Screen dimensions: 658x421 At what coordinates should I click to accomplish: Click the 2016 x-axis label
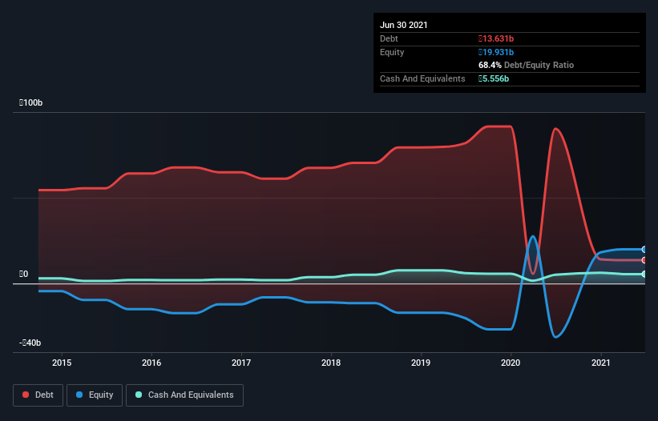pos(151,363)
